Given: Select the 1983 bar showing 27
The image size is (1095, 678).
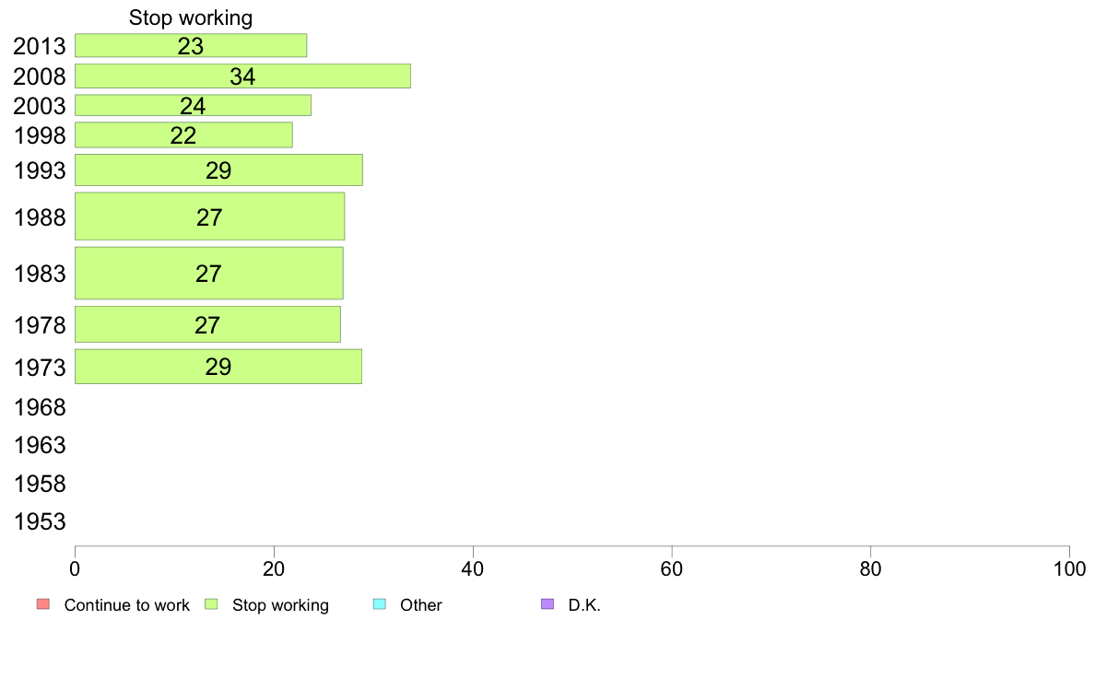Looking at the screenshot, I should pos(209,273).
